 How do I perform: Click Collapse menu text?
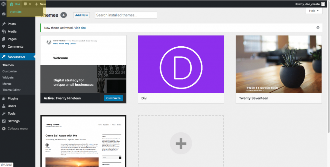tap(18, 129)
